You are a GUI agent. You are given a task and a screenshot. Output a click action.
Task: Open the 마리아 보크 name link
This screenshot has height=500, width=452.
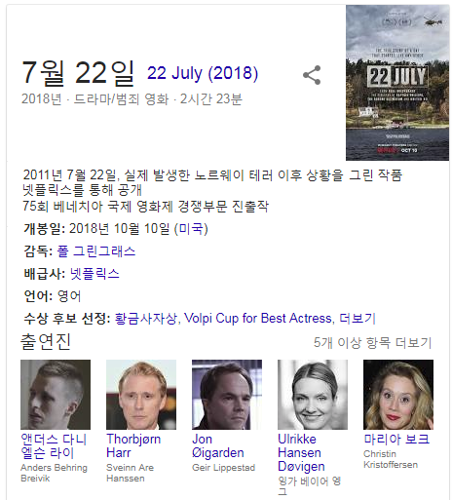[x=396, y=440]
